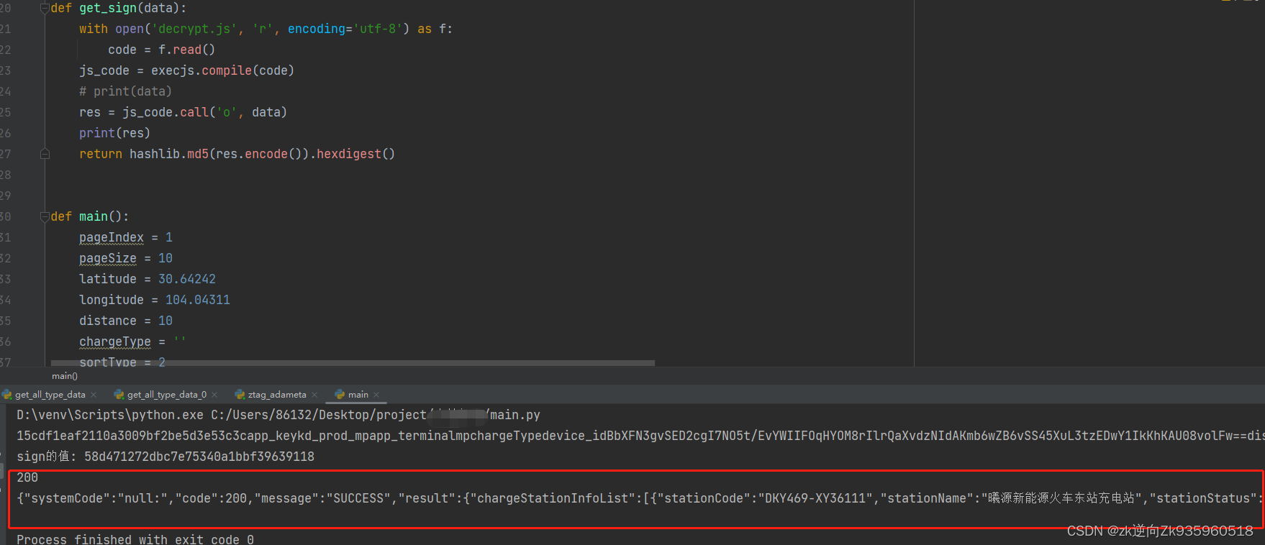Click the 'sign的值' console output line

[166, 457]
